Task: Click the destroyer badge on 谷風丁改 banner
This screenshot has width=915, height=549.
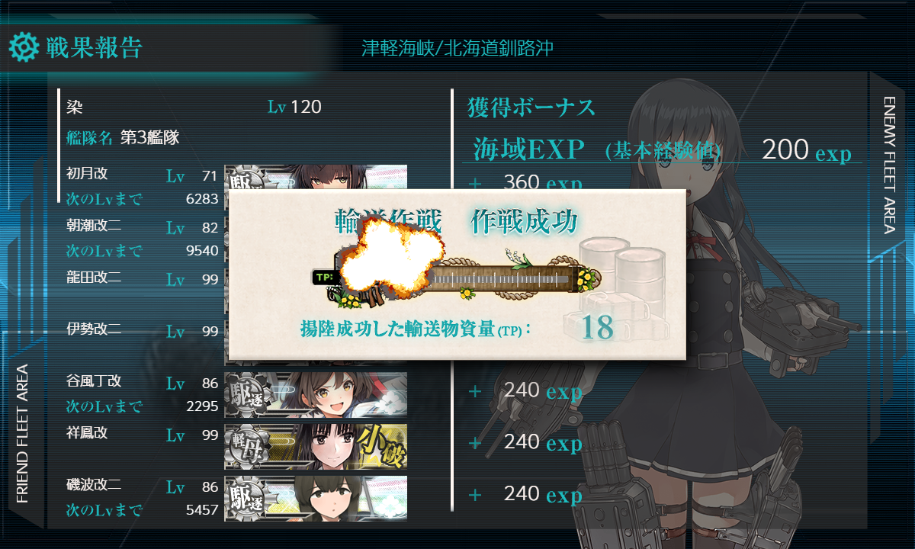Action: (245, 395)
